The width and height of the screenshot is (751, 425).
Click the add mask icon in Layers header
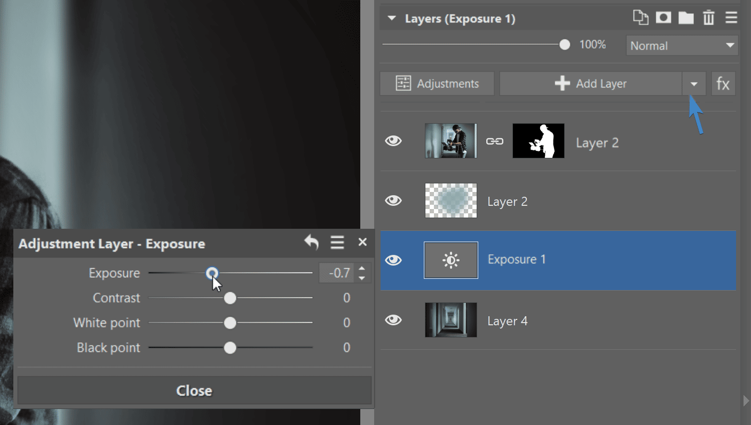[x=663, y=18]
